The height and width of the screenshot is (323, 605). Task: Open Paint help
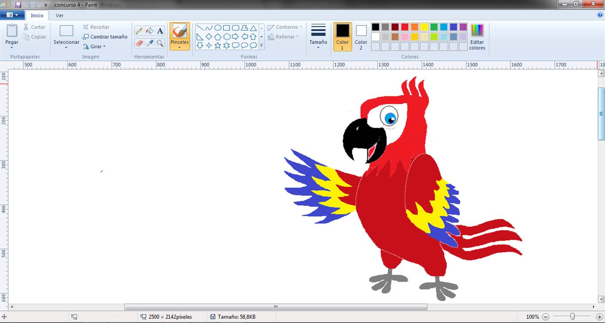coord(600,15)
